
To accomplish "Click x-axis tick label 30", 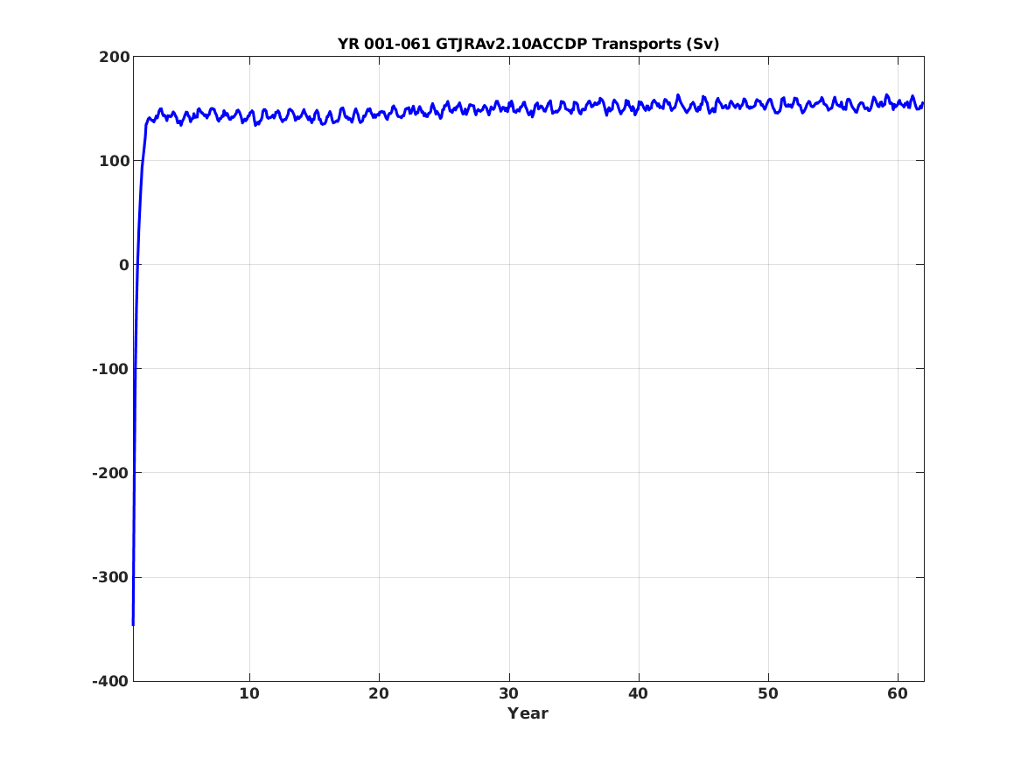I will [508, 693].
